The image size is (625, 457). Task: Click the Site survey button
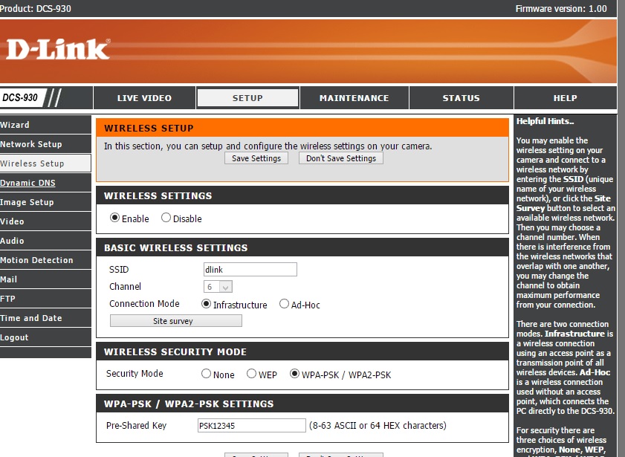176,321
